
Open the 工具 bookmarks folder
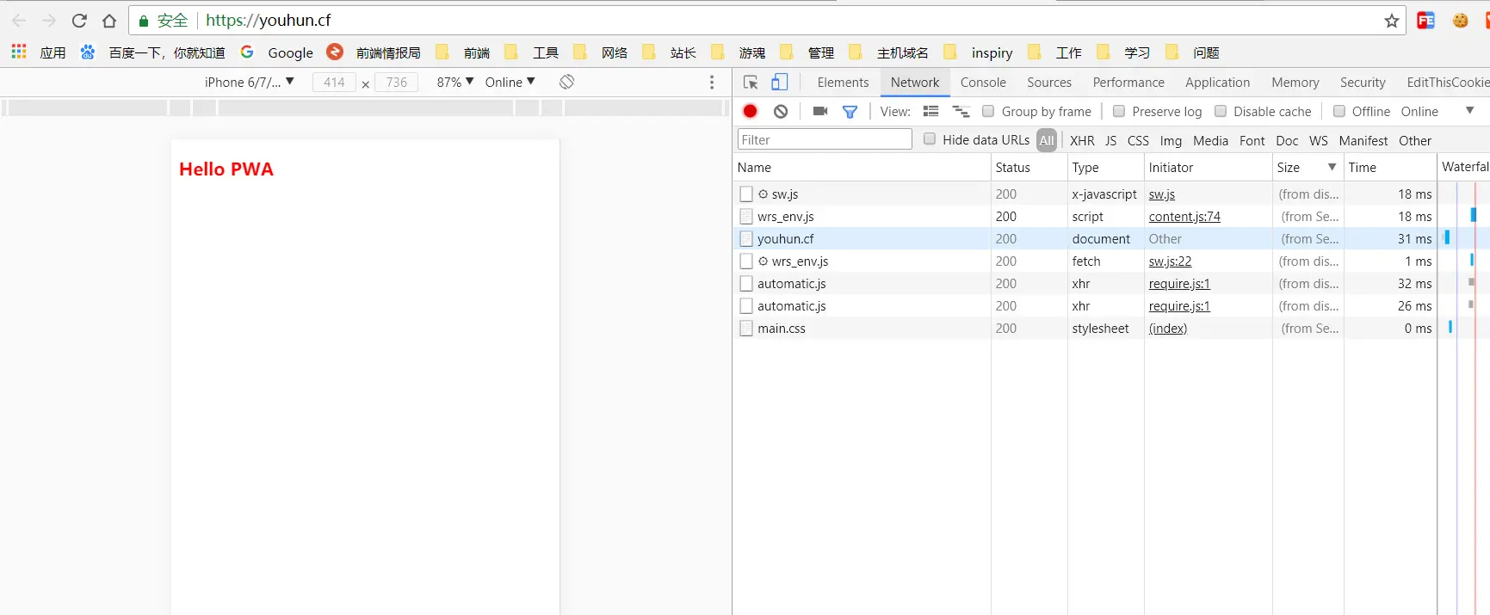click(x=531, y=52)
